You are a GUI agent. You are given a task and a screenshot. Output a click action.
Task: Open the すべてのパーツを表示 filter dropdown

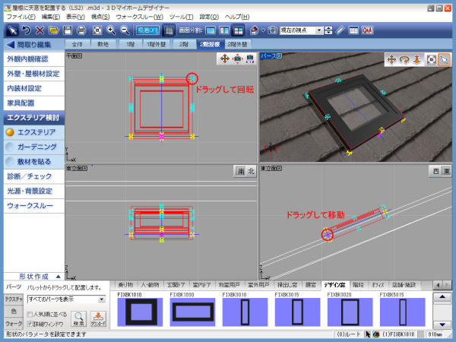click(101, 299)
